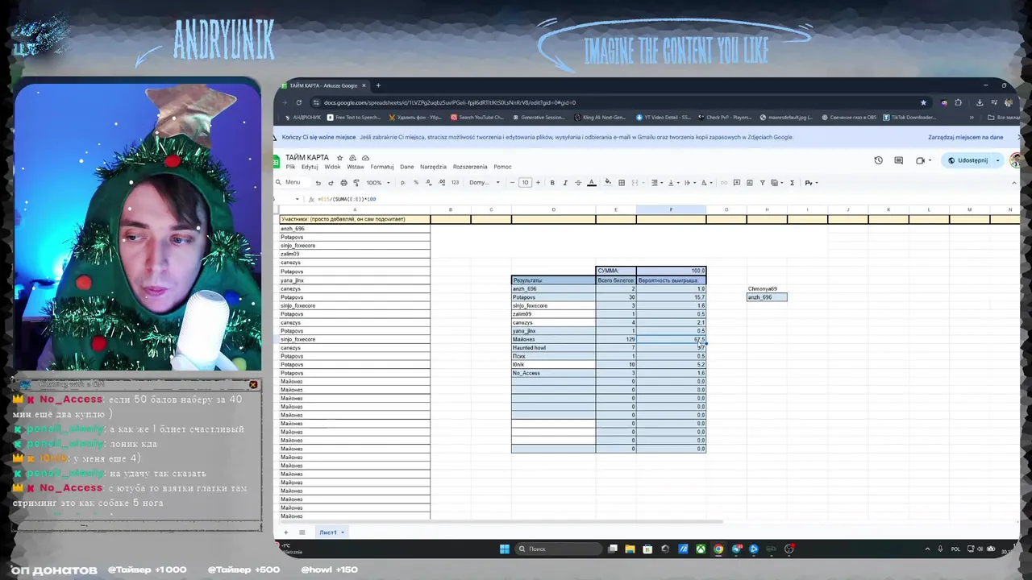
Task: Increase decimal places in toolbar
Action: 442,183
